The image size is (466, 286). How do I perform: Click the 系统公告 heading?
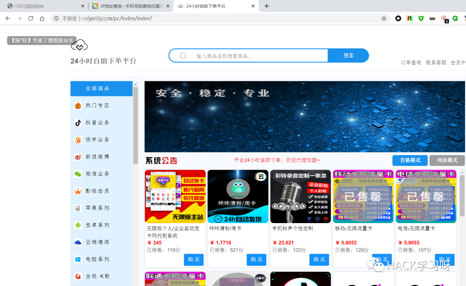[x=161, y=161]
